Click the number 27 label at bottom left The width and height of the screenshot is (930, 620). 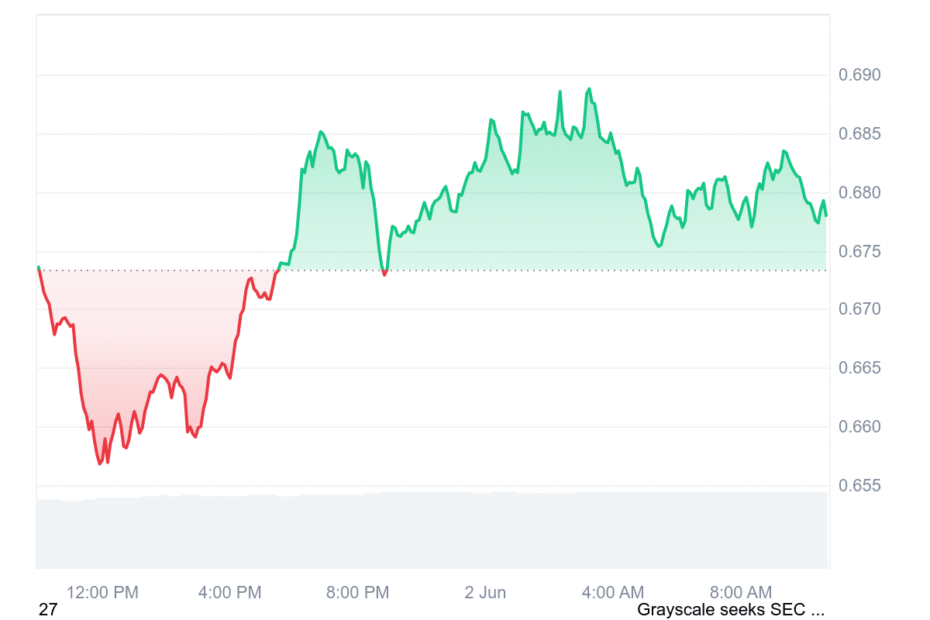tap(48, 610)
